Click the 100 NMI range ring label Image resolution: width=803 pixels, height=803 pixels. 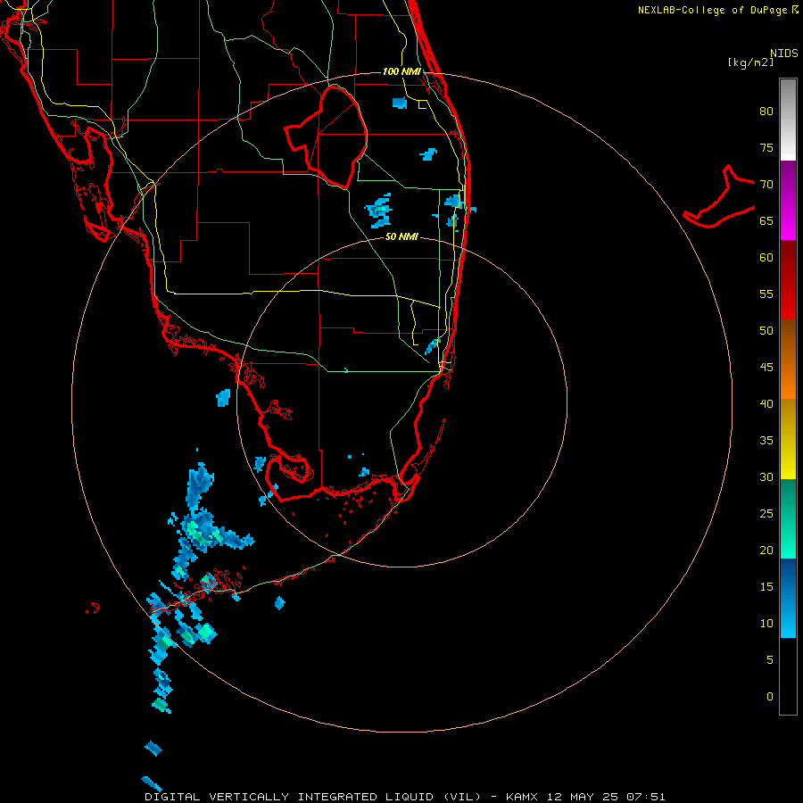click(x=401, y=71)
